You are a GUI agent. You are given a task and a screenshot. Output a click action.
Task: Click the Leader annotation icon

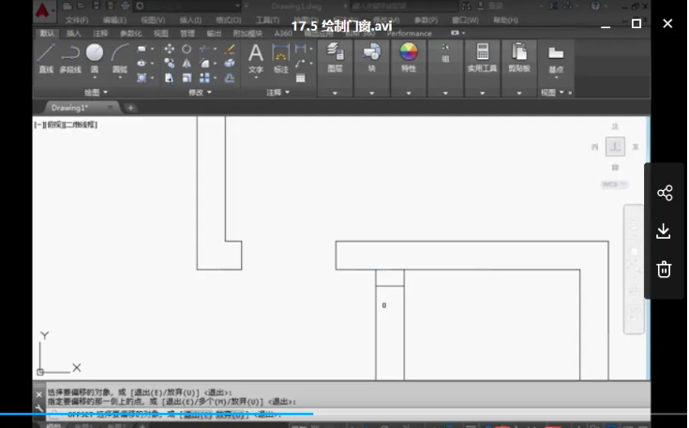click(301, 63)
